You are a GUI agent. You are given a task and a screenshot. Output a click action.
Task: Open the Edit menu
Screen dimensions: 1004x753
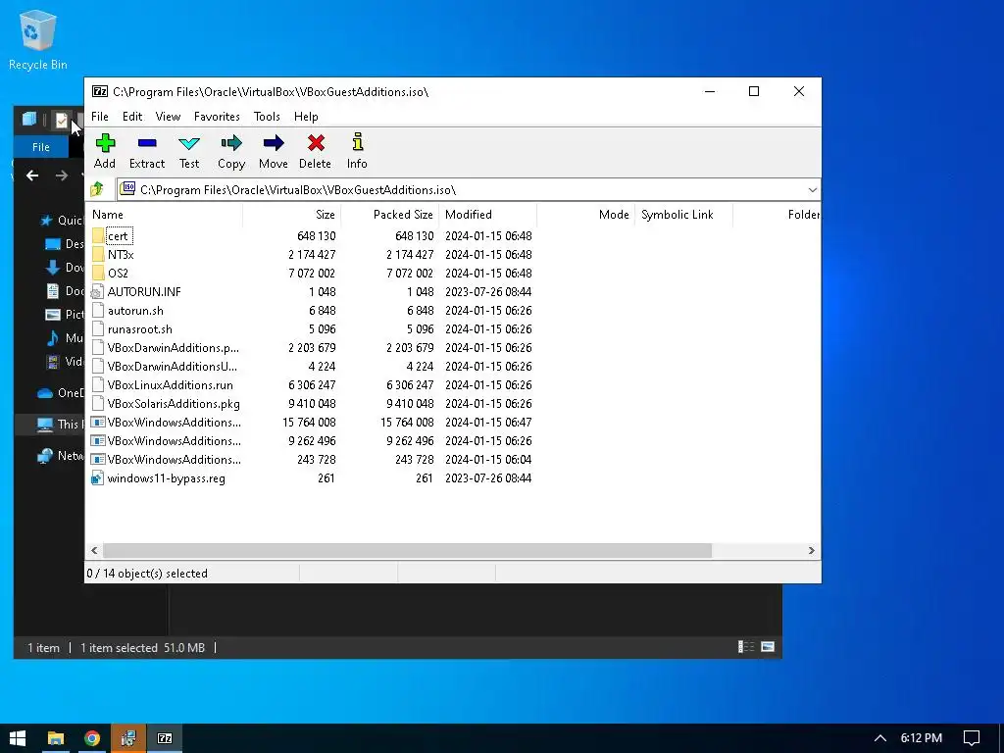132,117
